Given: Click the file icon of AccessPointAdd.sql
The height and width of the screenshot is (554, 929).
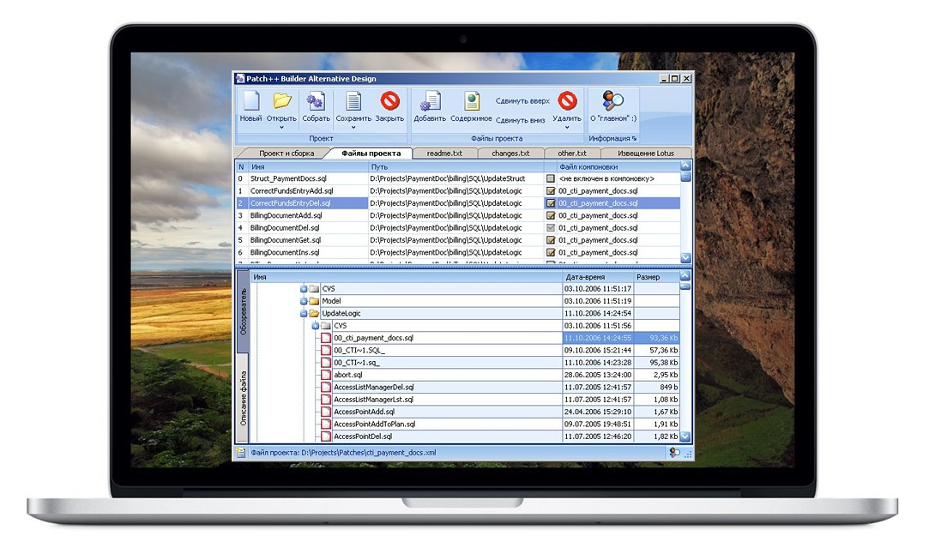Looking at the screenshot, I should coord(326,412).
